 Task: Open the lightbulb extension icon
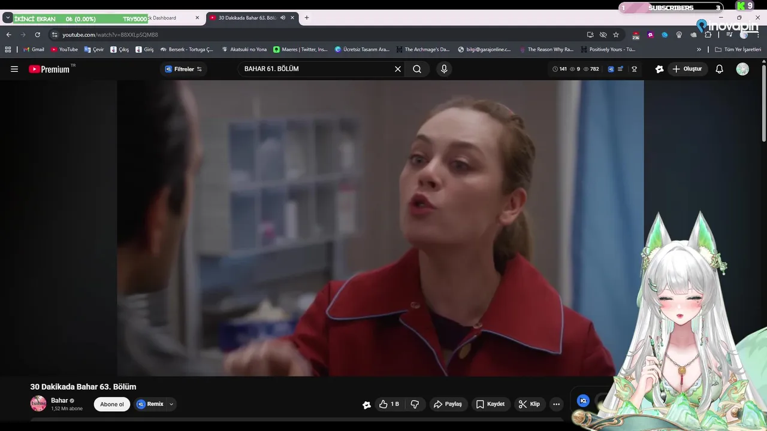coord(679,35)
